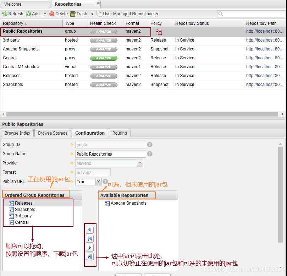Click the configuration panel vertical scrollbar
Screen dimensions: 287x276
pyautogui.click(x=280, y=194)
